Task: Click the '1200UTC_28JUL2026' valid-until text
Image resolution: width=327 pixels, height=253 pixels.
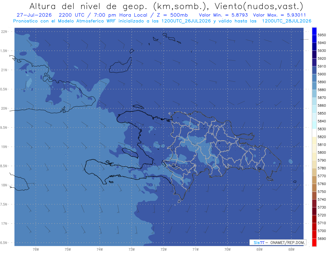Action: tap(287, 21)
